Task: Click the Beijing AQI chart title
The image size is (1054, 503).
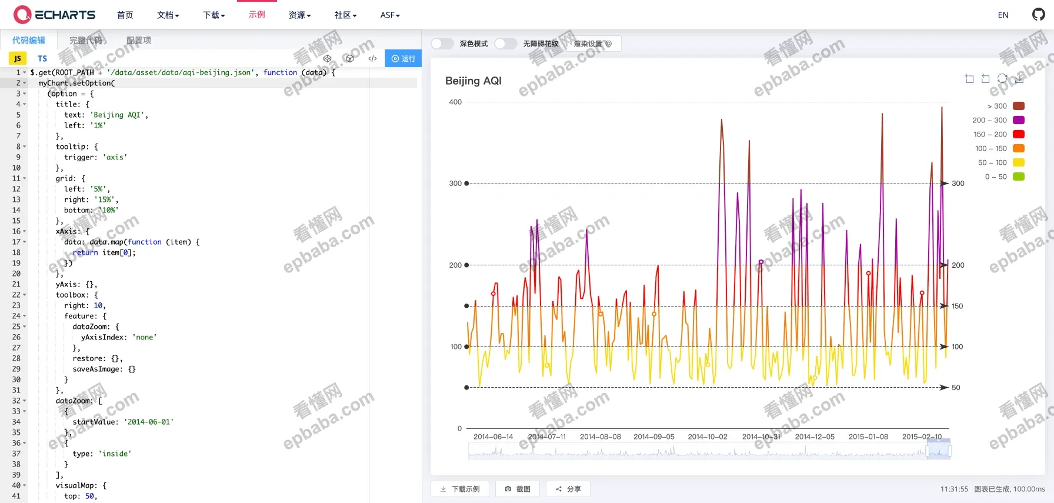Action: (x=473, y=81)
